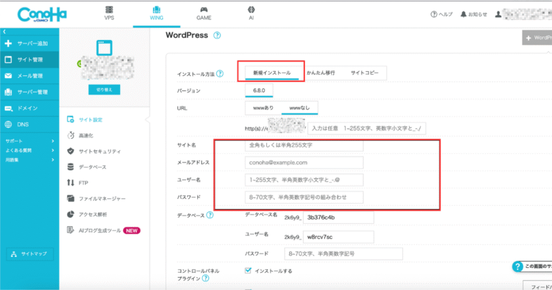Viewport: 552px width, 290px height.
Task: Open the GAME controller tab
Action: (x=204, y=13)
